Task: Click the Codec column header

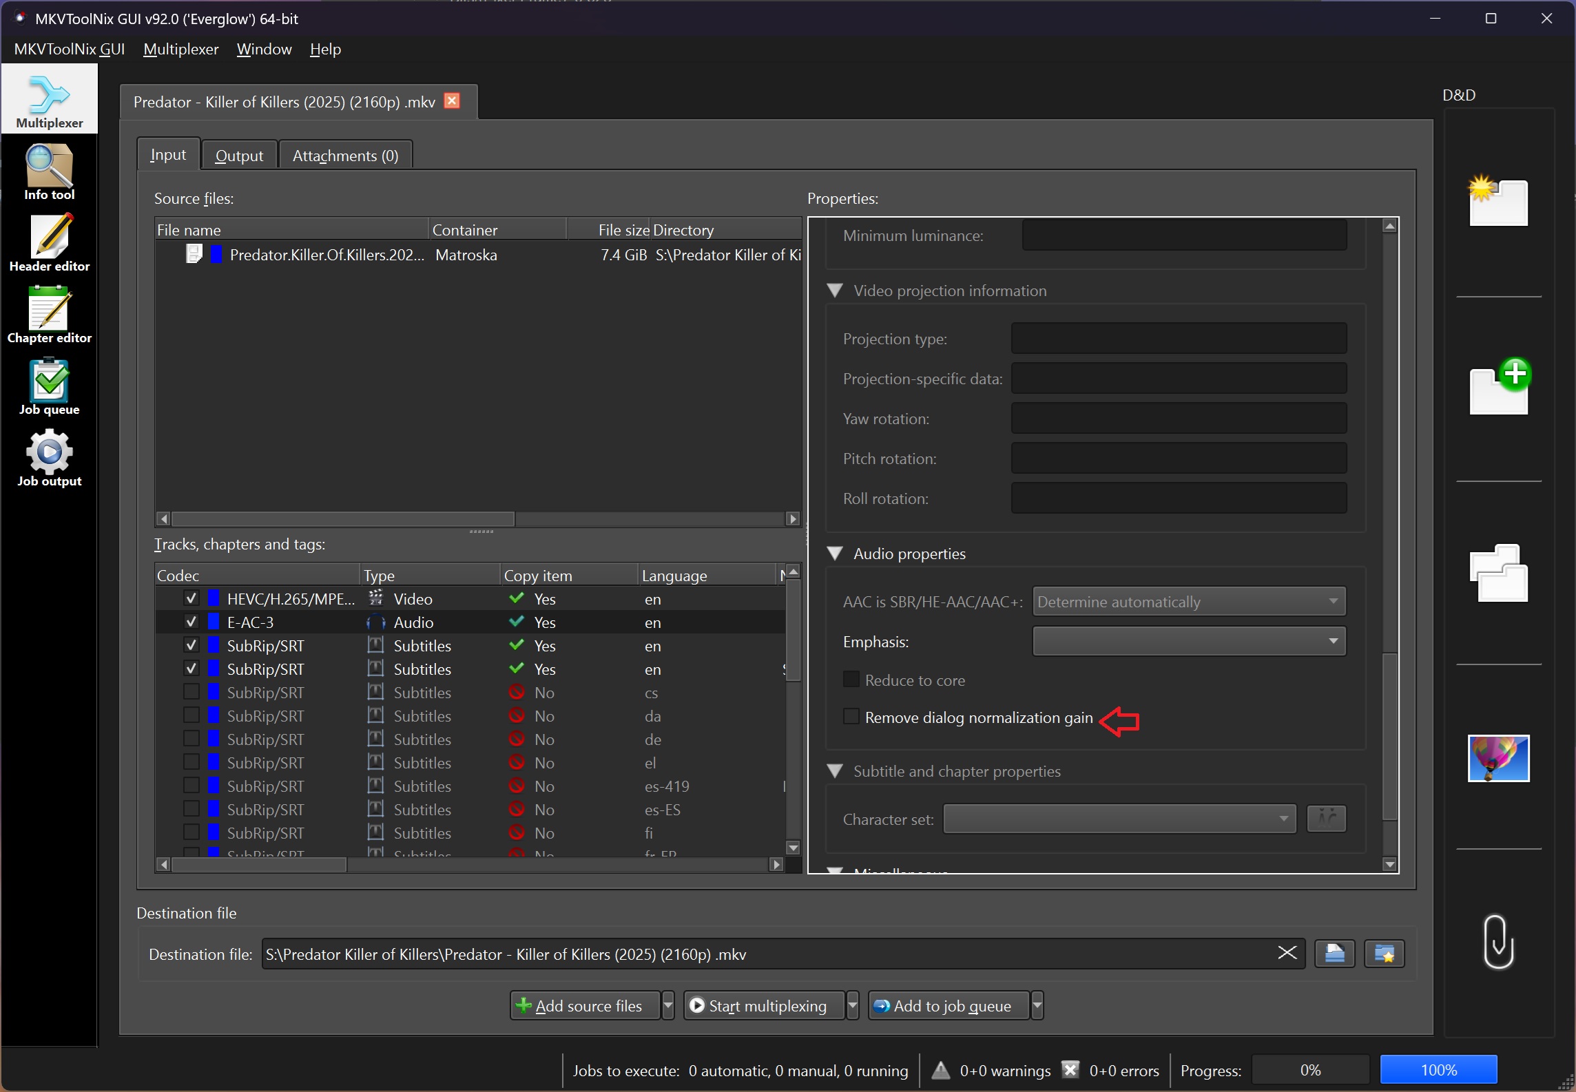Action: point(257,575)
